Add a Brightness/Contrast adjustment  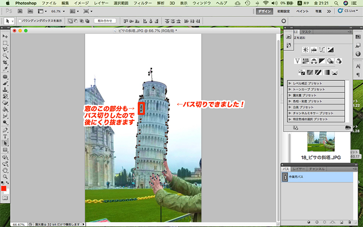tap(305, 49)
